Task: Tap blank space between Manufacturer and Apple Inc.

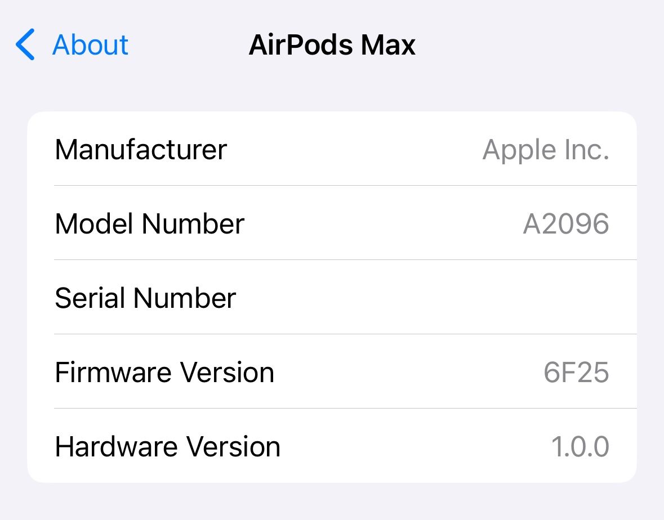Action: coord(355,150)
